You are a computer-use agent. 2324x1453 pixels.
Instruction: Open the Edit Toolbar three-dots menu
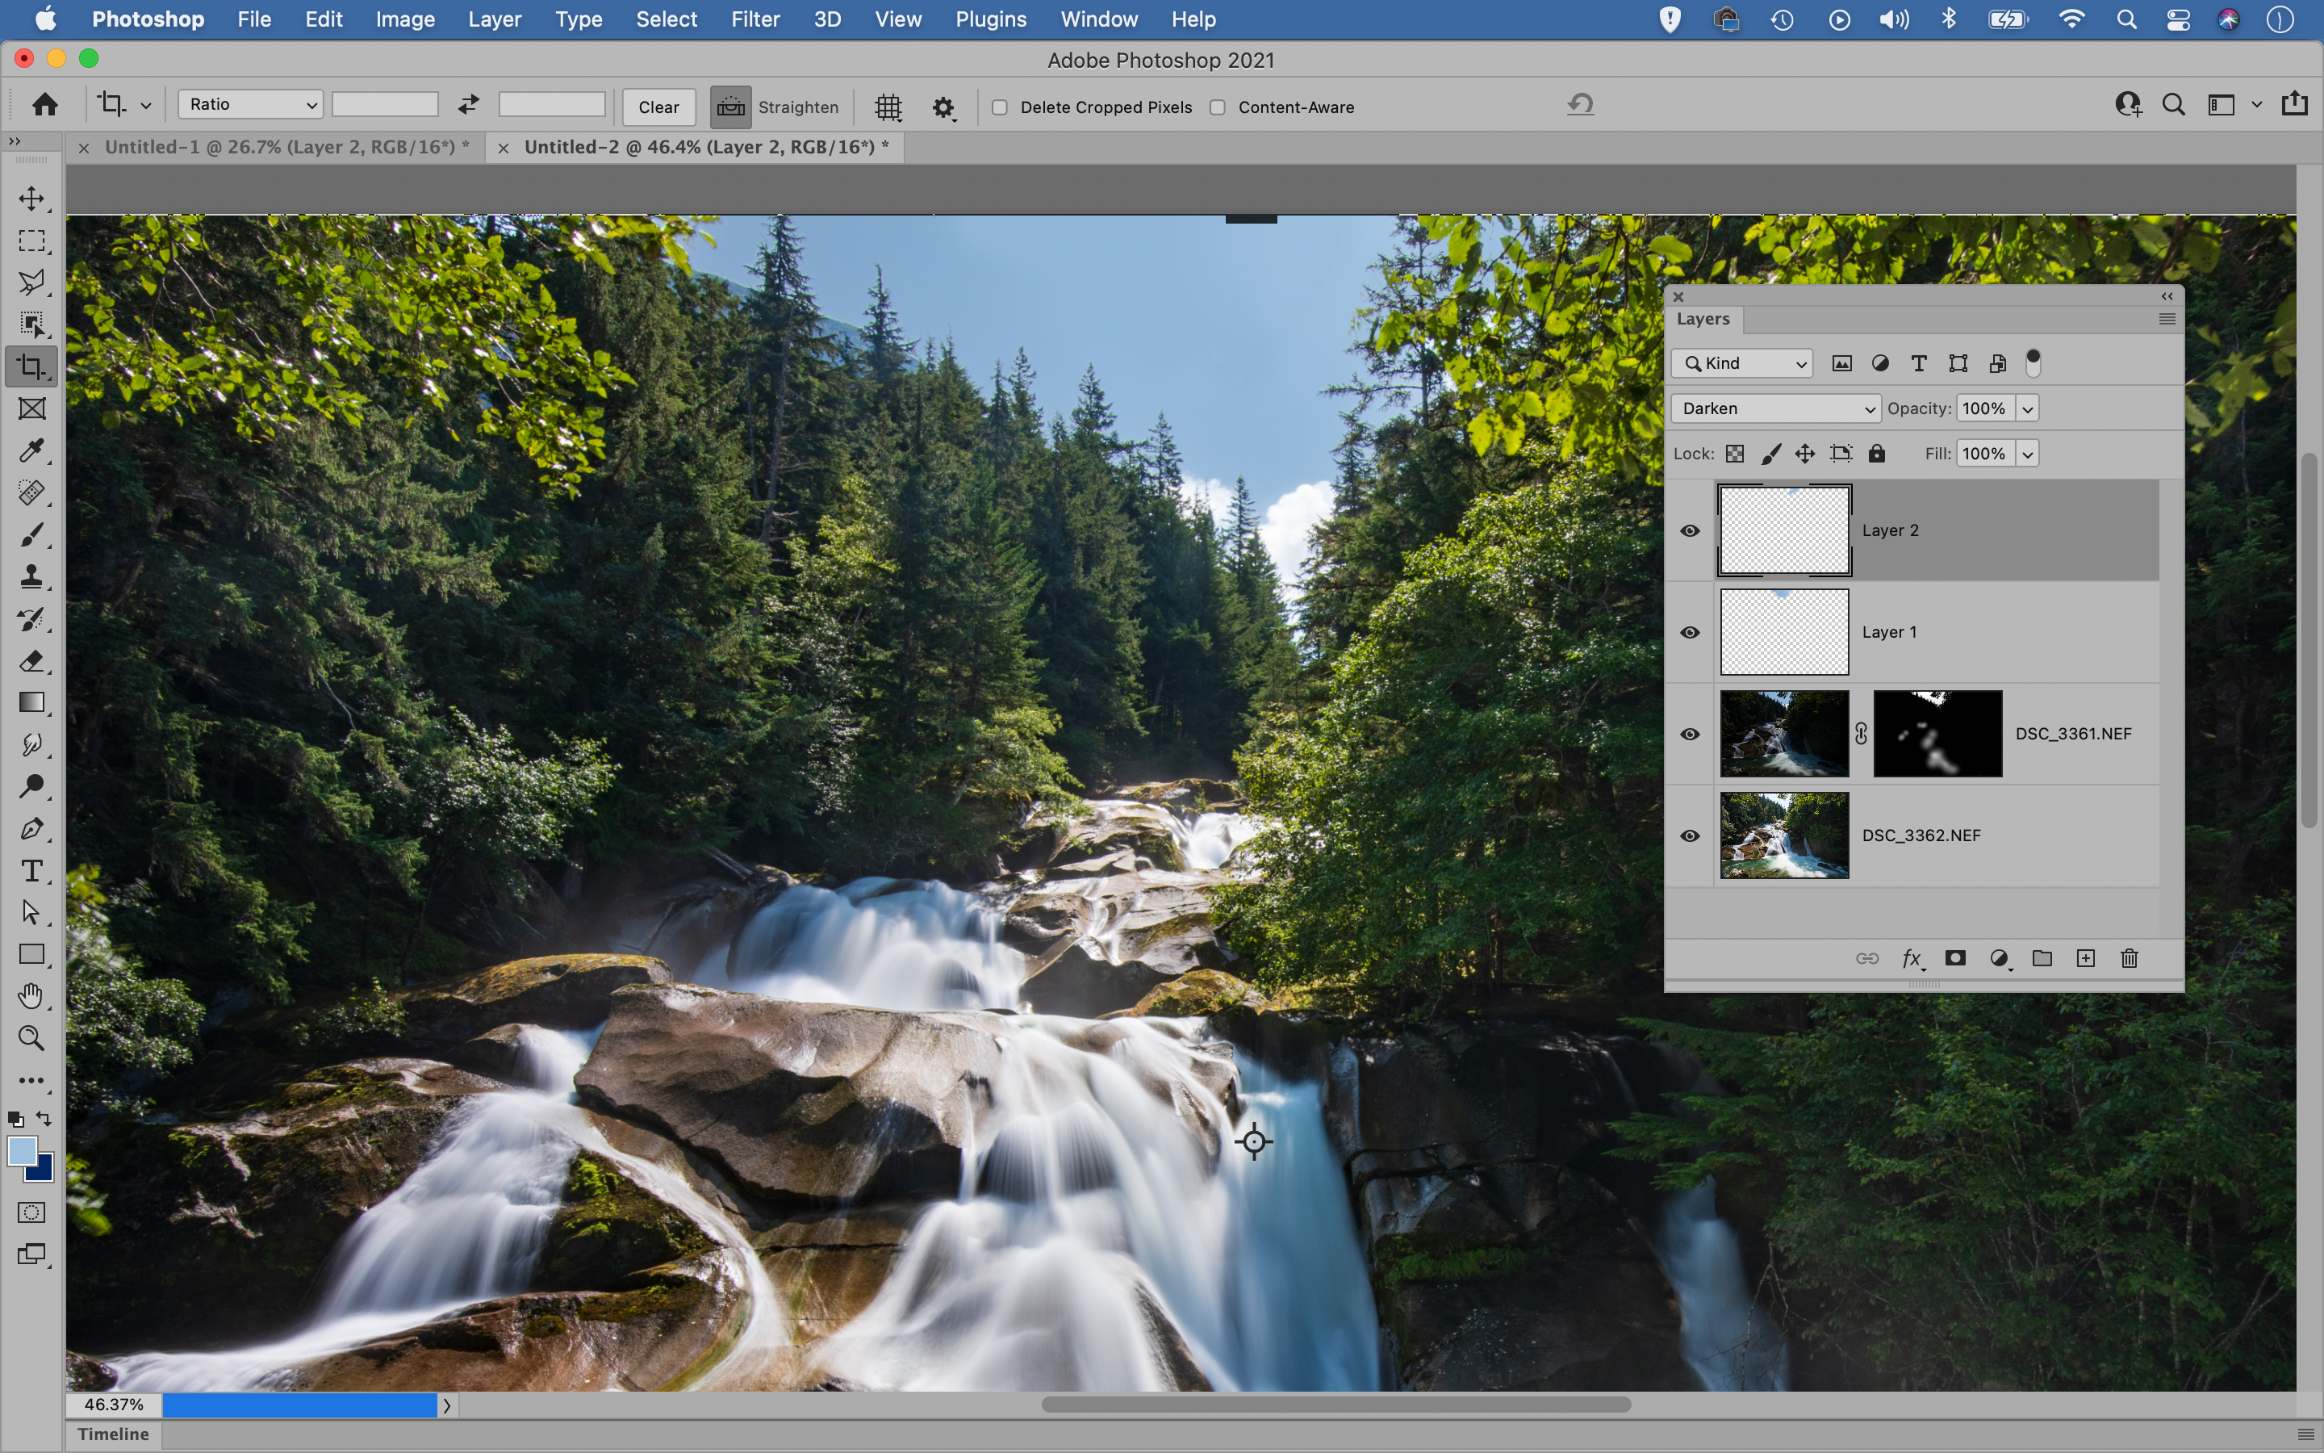pyautogui.click(x=31, y=1080)
